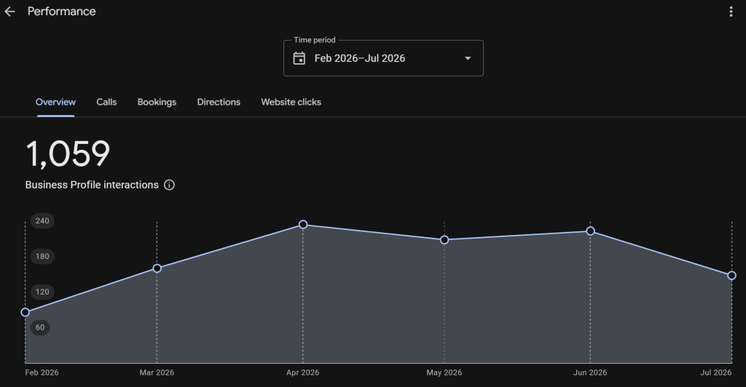Click the 60 y-axis label
Screen dimensions: 746x387
coord(40,327)
